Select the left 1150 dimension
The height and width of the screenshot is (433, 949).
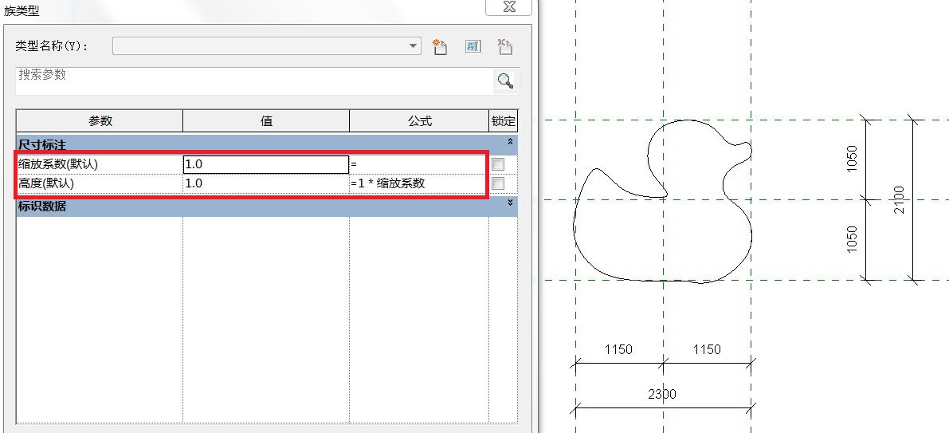(x=618, y=349)
